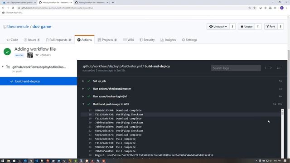
Task: Switch to the first Deployment center tab
Action: pyautogui.click(x=19, y=3)
